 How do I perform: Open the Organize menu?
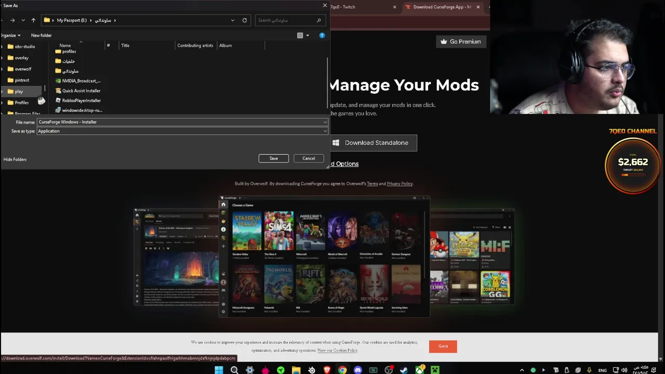pyautogui.click(x=10, y=35)
